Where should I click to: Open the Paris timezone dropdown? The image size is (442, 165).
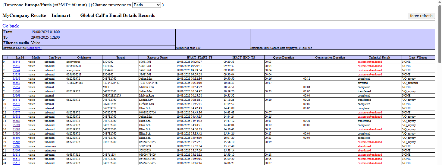(146, 5)
